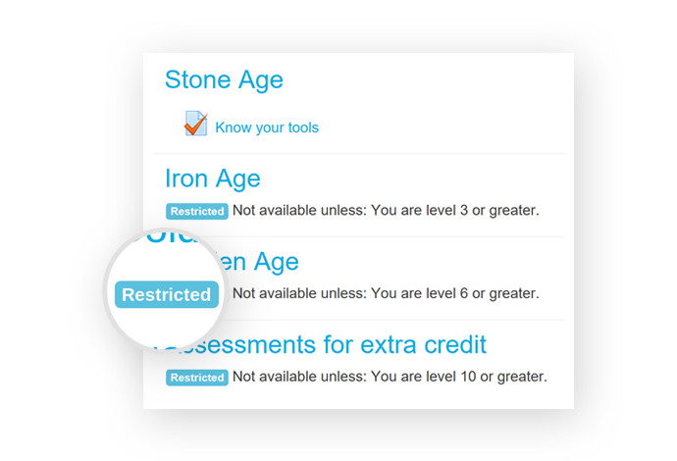The height and width of the screenshot is (461, 677).
Task: Open the Stone Age section heading
Action: tap(224, 79)
